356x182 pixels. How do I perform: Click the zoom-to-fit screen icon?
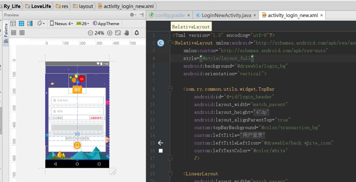coord(118,33)
